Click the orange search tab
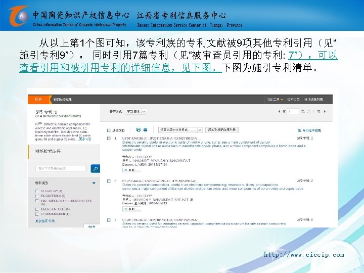The height and width of the screenshot is (273, 364). tap(39, 100)
